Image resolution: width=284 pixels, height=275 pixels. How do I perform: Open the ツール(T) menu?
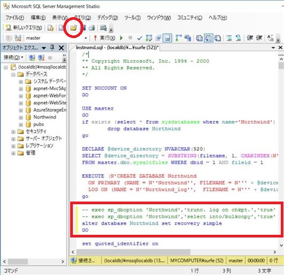132,18
